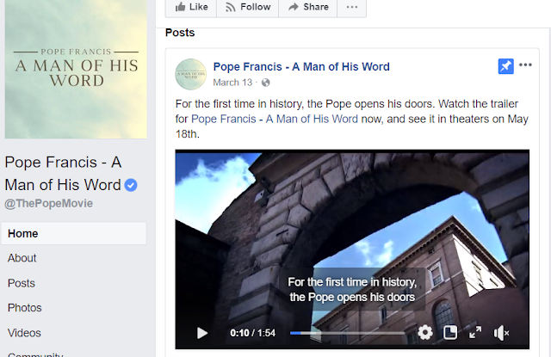551x357 pixels.
Task: Click the verified badge next to page name
Action: (x=131, y=185)
